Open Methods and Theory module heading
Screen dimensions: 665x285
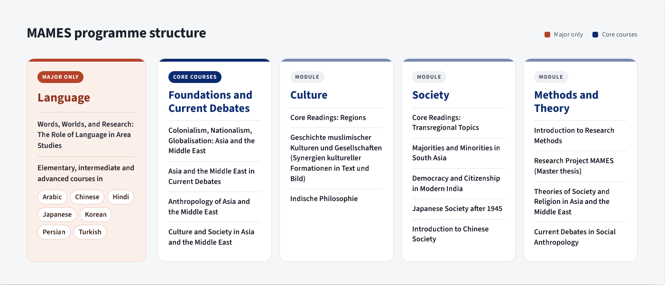click(566, 101)
